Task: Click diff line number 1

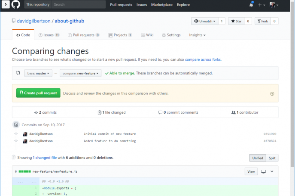Action: pyautogui.click(x=36, y=188)
